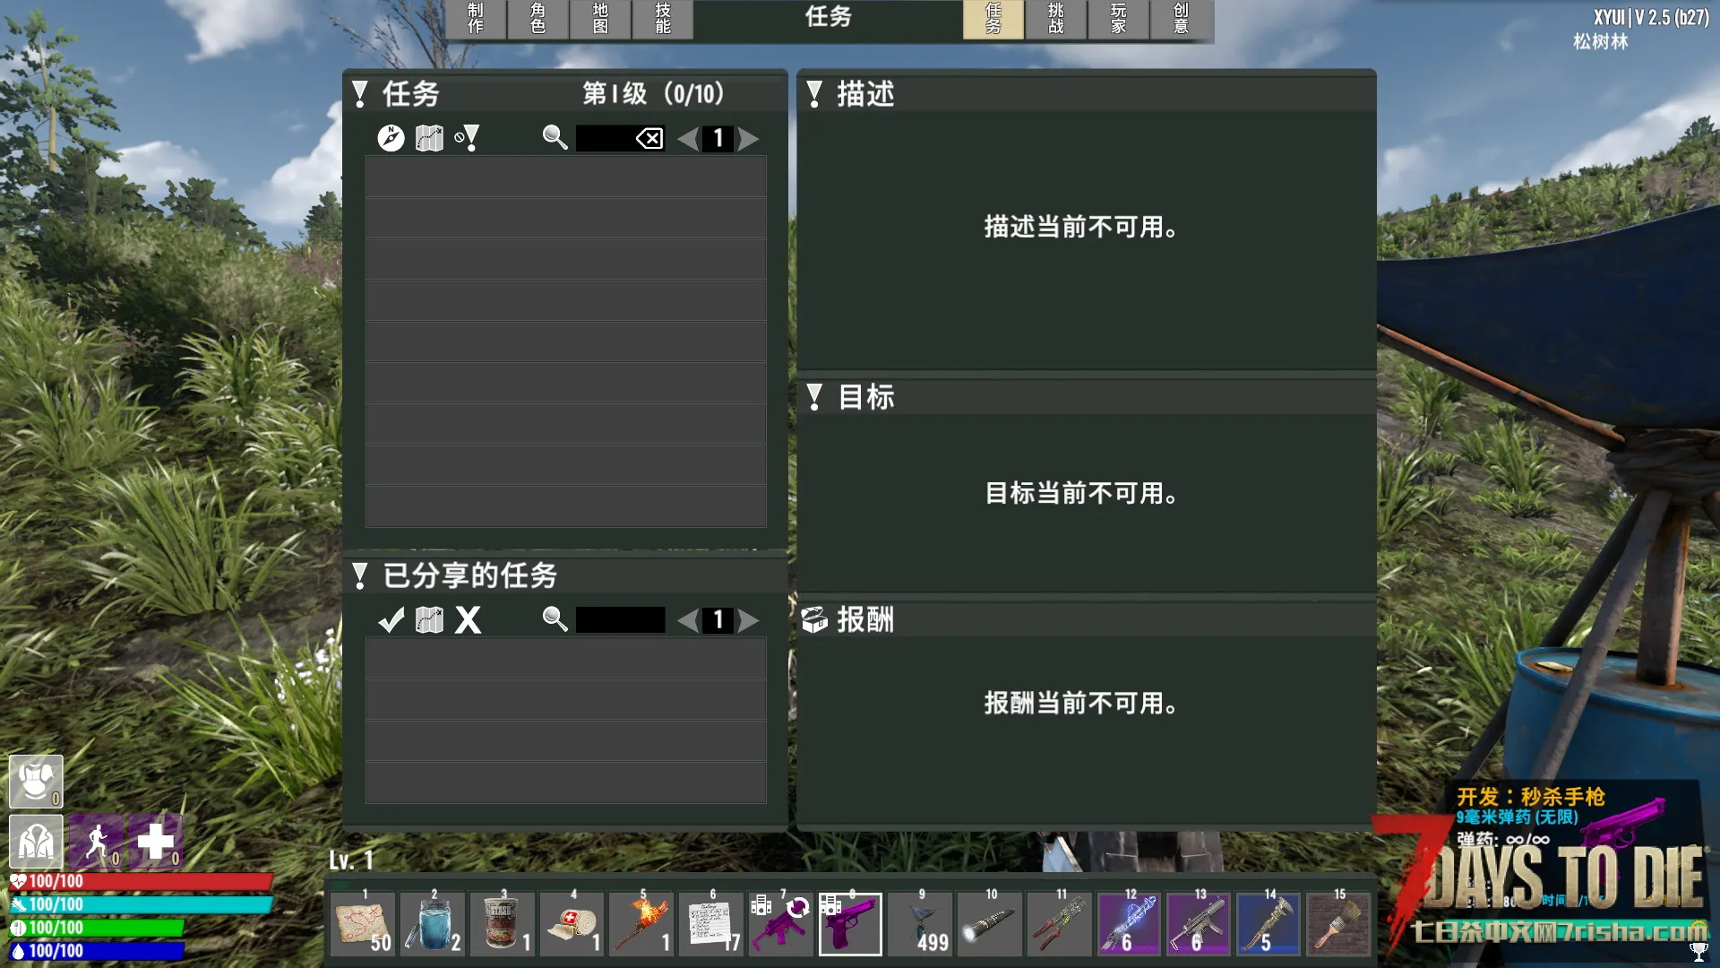Open the 制作 (Crafting) tab
Screen dimensions: 1720x968
click(x=476, y=18)
